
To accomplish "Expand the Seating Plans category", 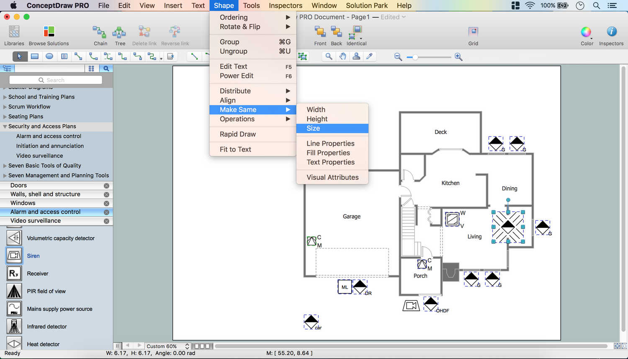I will click(5, 116).
